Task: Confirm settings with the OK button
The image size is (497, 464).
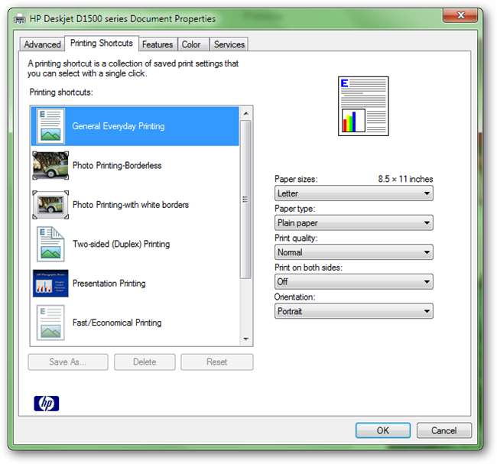Action: [x=383, y=430]
